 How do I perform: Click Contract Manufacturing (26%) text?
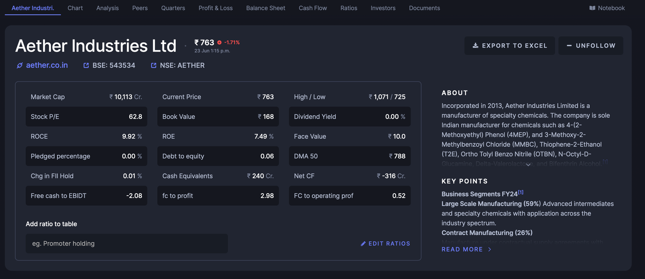[487, 233]
